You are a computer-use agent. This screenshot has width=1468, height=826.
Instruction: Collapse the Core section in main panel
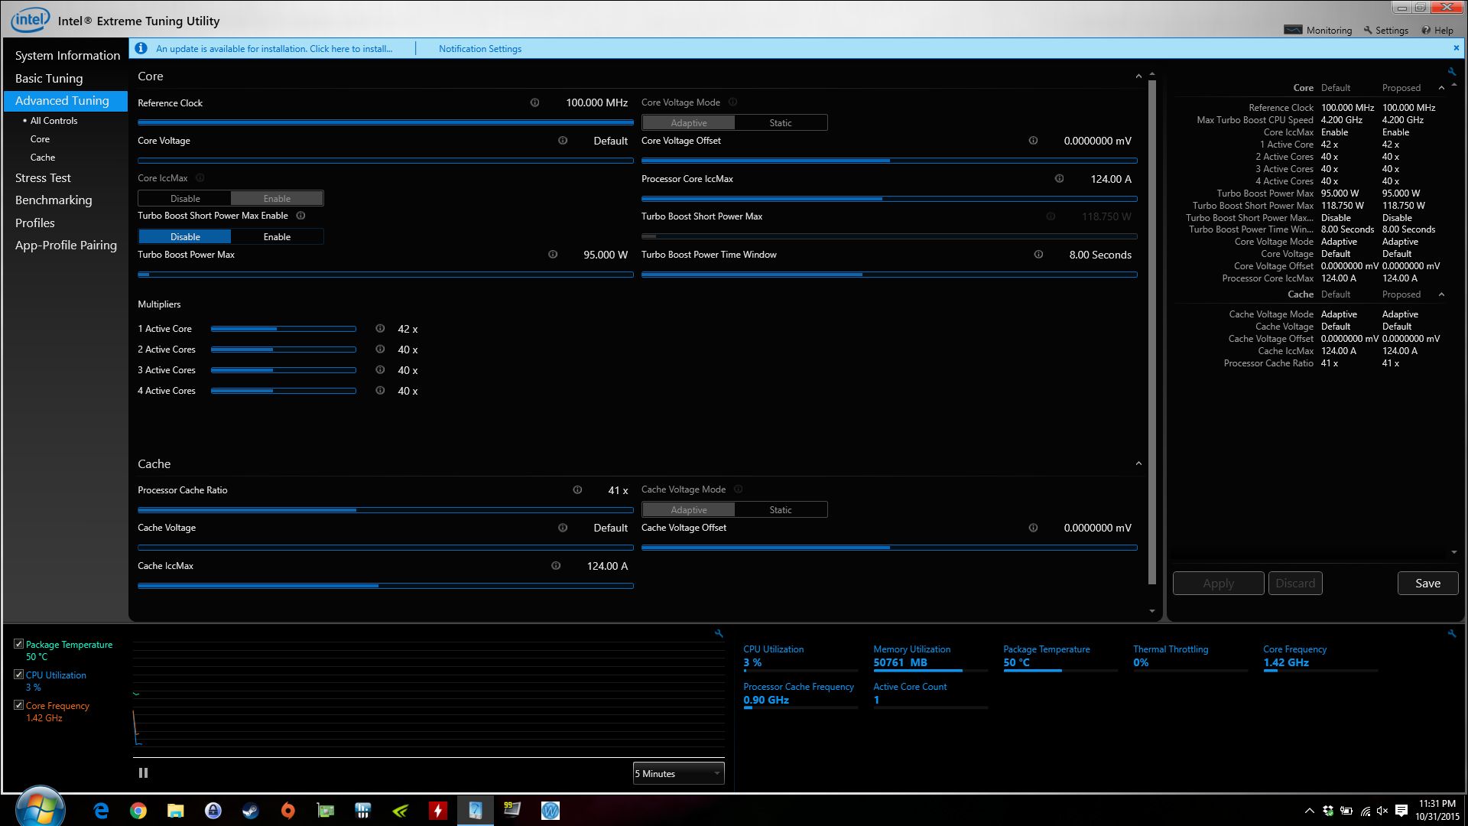1138,76
